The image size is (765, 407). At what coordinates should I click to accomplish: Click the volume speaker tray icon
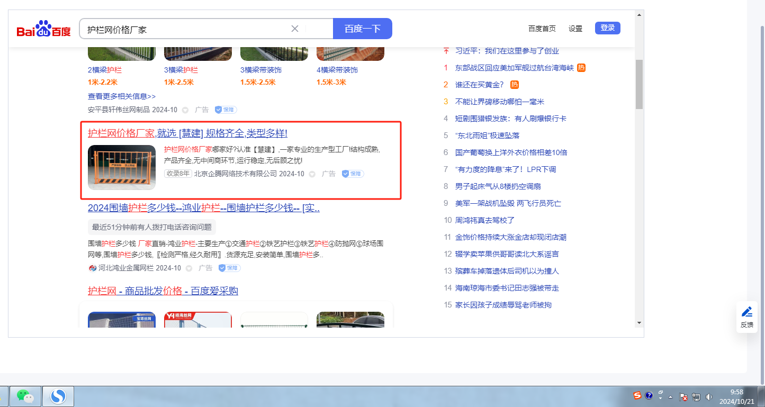pyautogui.click(x=709, y=396)
